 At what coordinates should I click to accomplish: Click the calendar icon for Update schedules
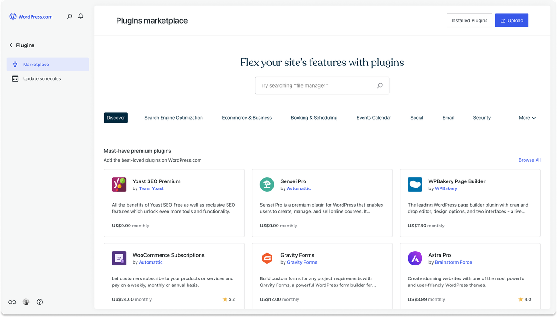point(15,78)
